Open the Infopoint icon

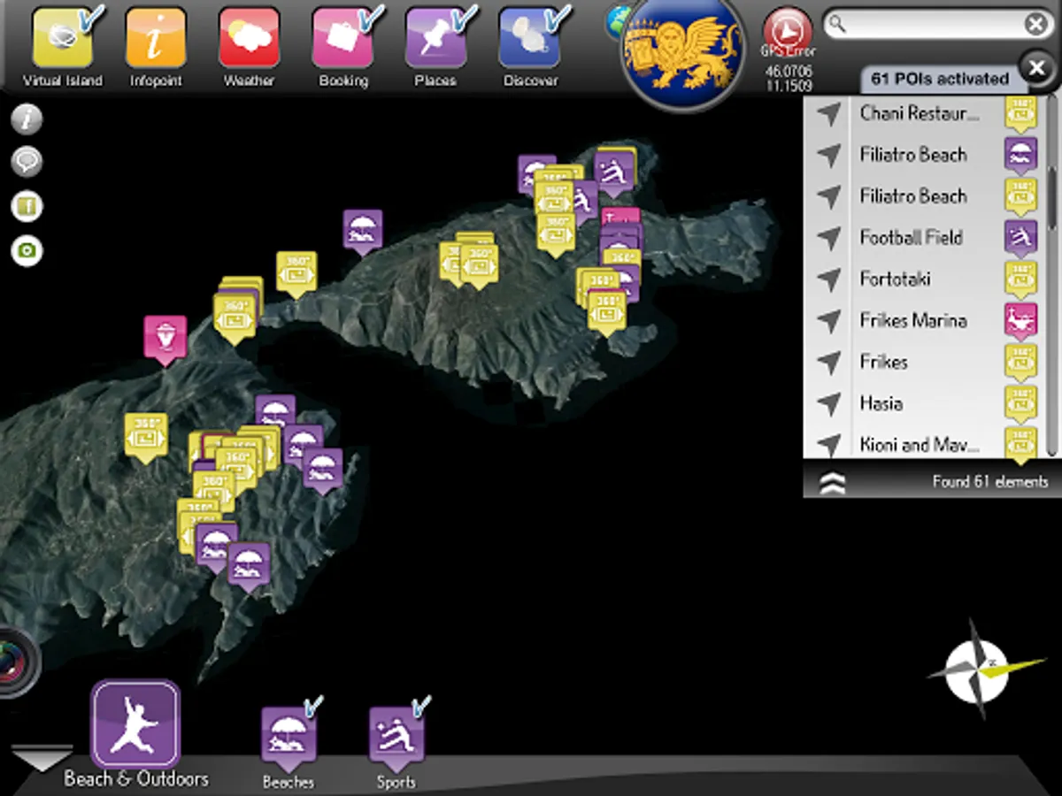click(x=156, y=38)
